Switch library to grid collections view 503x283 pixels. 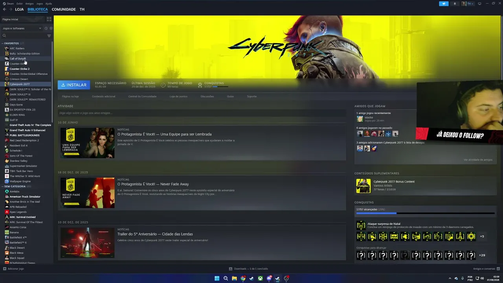49,19
